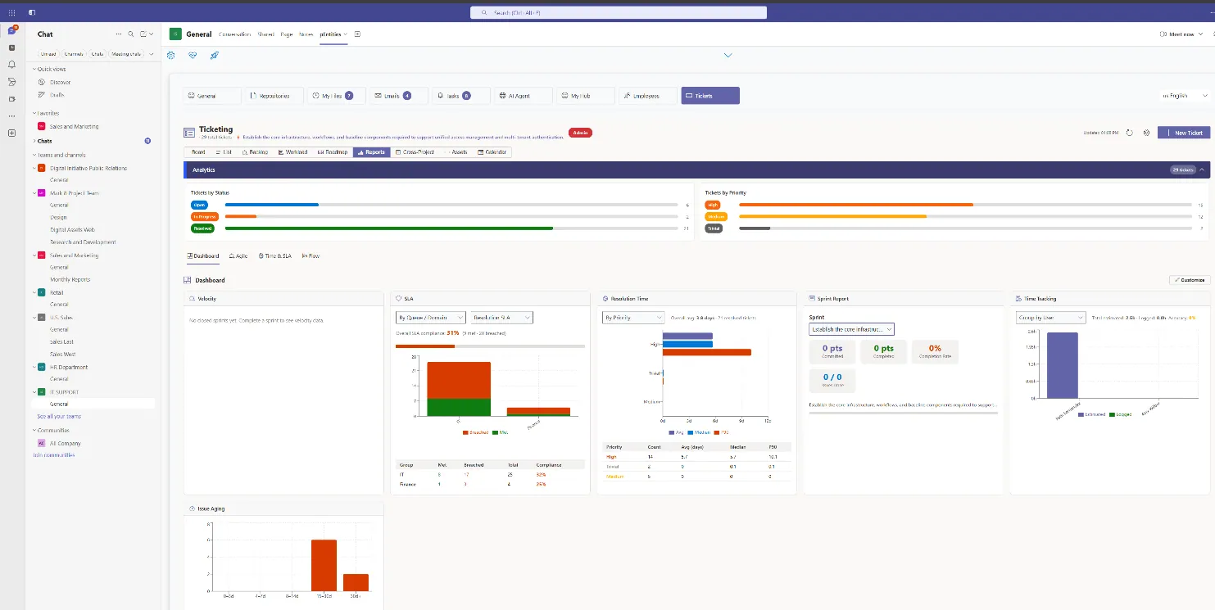Open the apps grid launcher icon
The height and width of the screenshot is (610, 1215).
click(x=11, y=12)
